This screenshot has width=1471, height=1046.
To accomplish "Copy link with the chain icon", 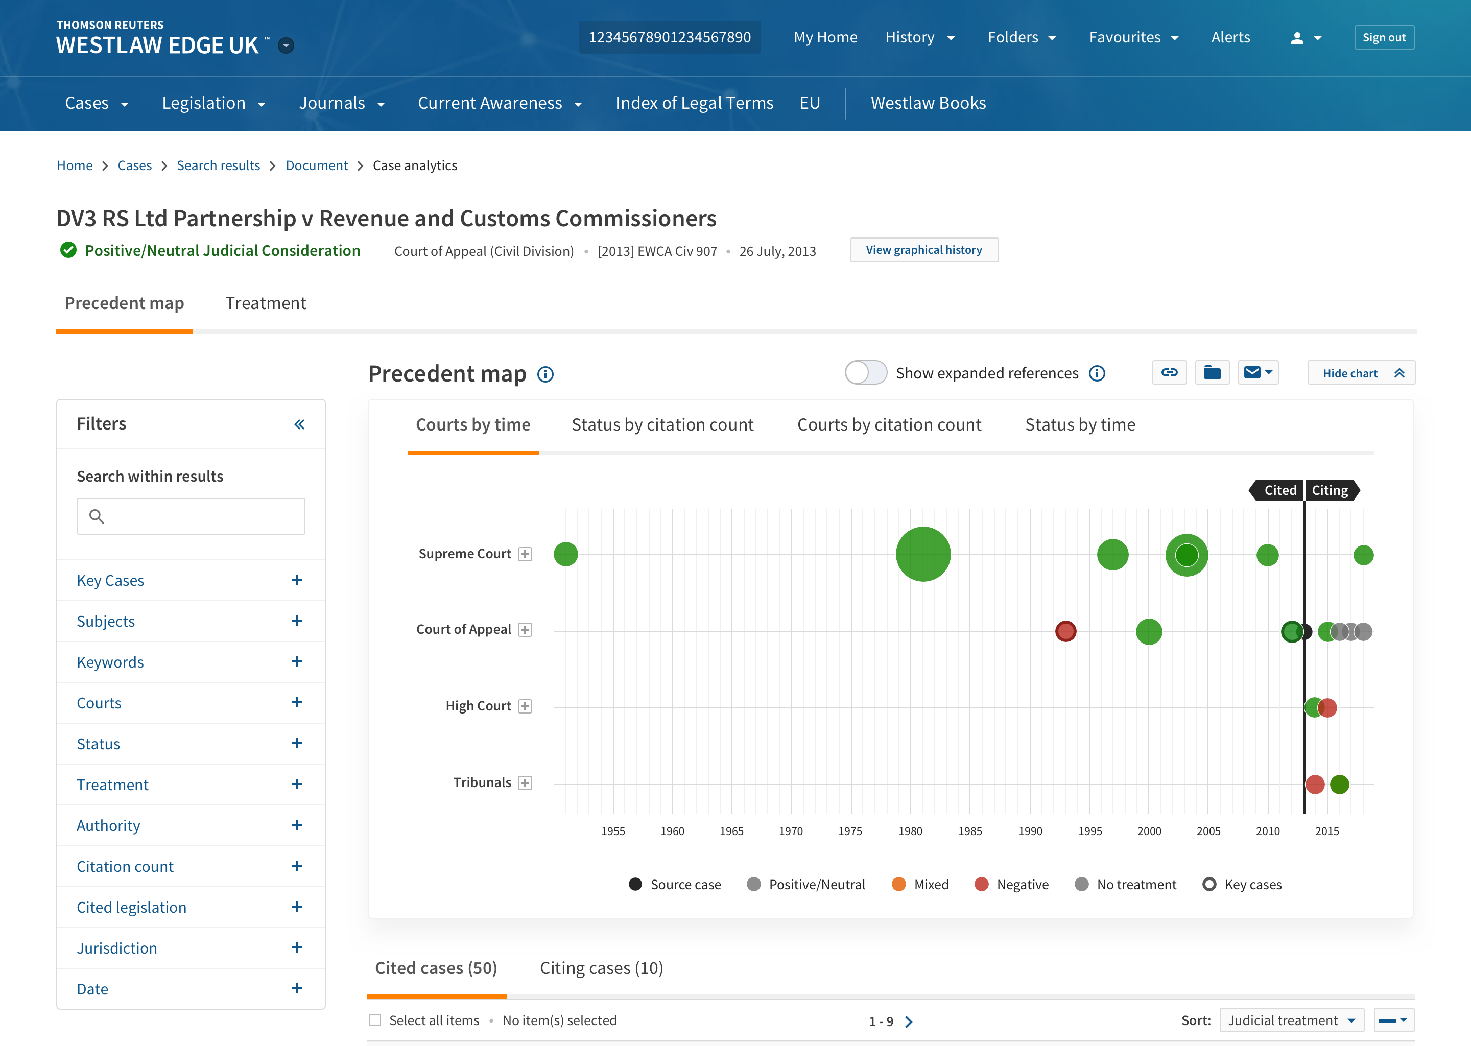I will (1169, 372).
